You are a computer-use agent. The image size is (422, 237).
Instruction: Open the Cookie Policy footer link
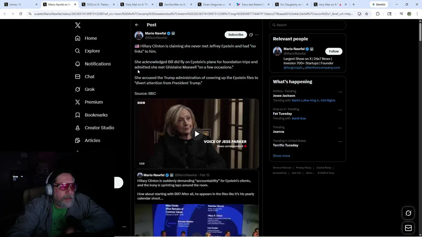coord(324,168)
